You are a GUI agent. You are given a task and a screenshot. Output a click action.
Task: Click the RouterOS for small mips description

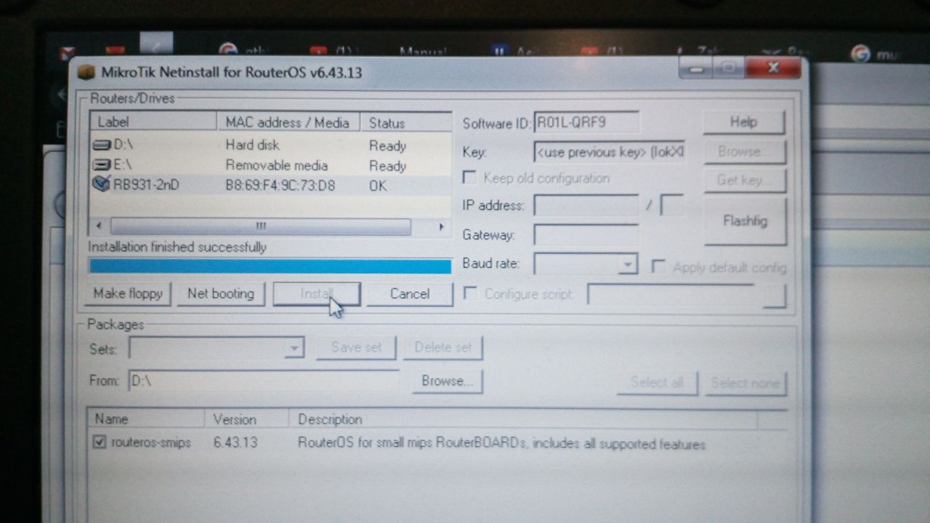pos(501,443)
